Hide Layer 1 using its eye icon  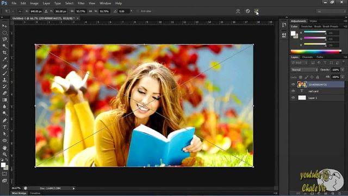293,98
